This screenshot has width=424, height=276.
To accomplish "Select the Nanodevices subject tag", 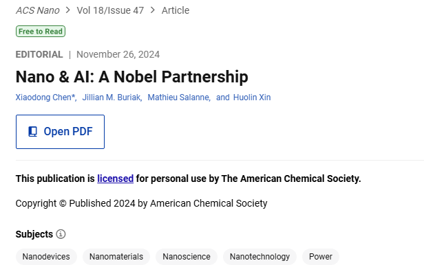I will coord(46,257).
